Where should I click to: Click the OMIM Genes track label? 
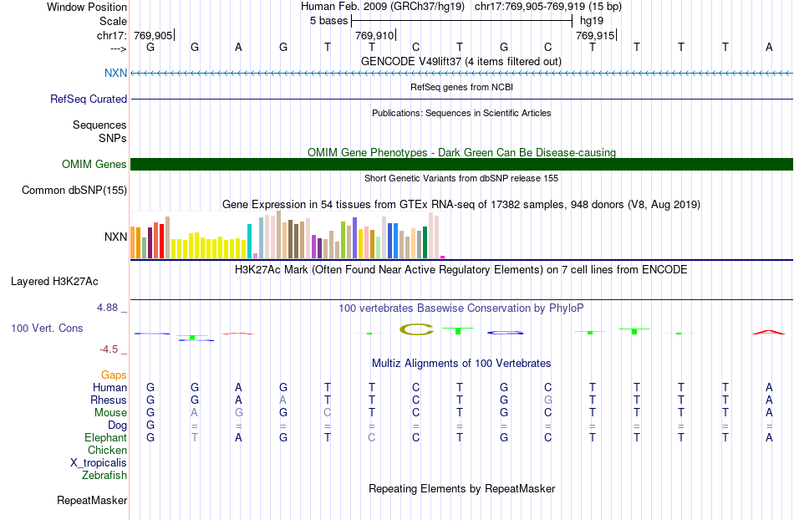click(94, 164)
